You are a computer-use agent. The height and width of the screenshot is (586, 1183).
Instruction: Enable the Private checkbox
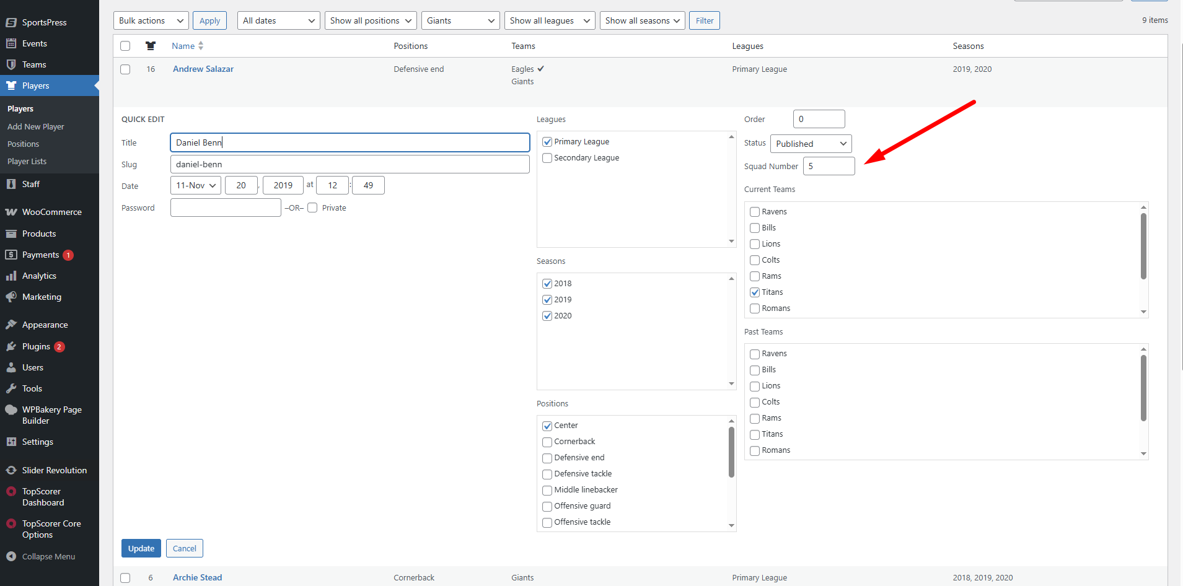tap(312, 208)
